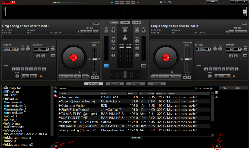The width and height of the screenshot is (249, 150).
Task: Trigger left deck hot cue 1
Action: tap(83, 31)
